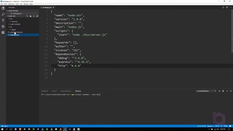Click the Open Changes icon at the editor's top right
233x131 pixels.
pyautogui.click(x=223, y=7)
